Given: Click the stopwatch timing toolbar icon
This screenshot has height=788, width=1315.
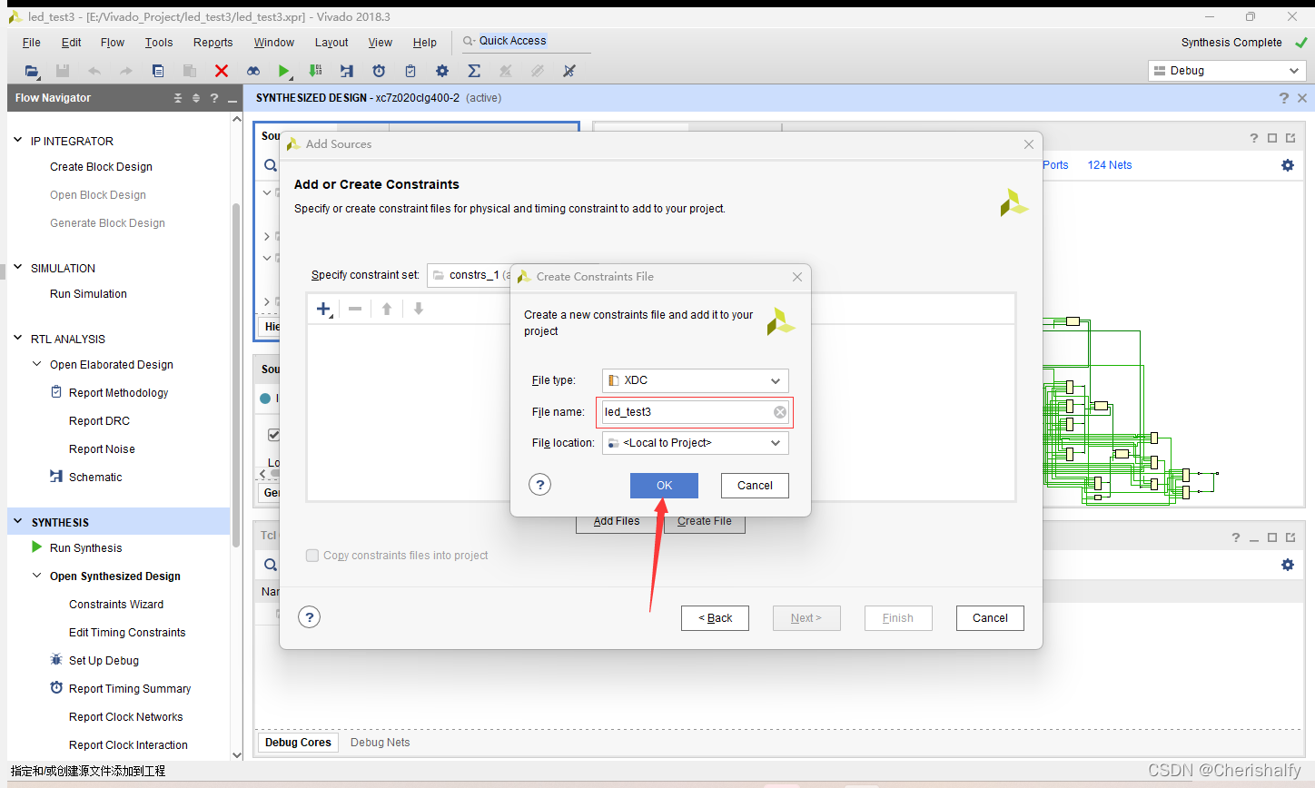Looking at the screenshot, I should tap(379, 71).
